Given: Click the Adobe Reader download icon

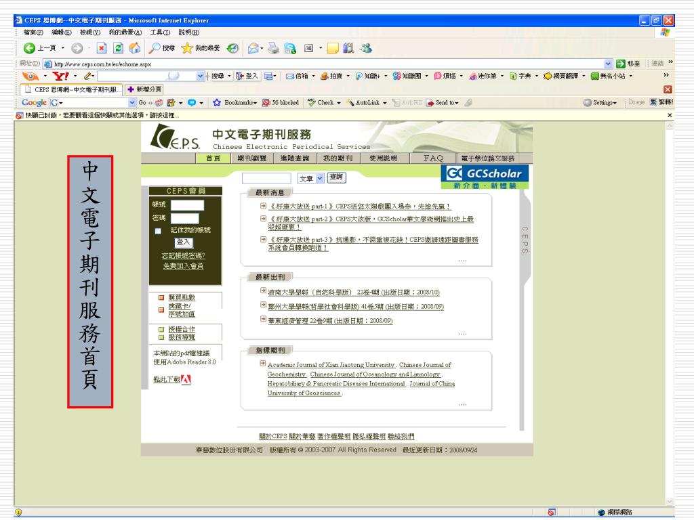Looking at the screenshot, I should point(186,379).
